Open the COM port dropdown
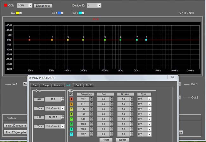Image resolution: width=206 pixels, height=142 pixels. pos(30,5)
